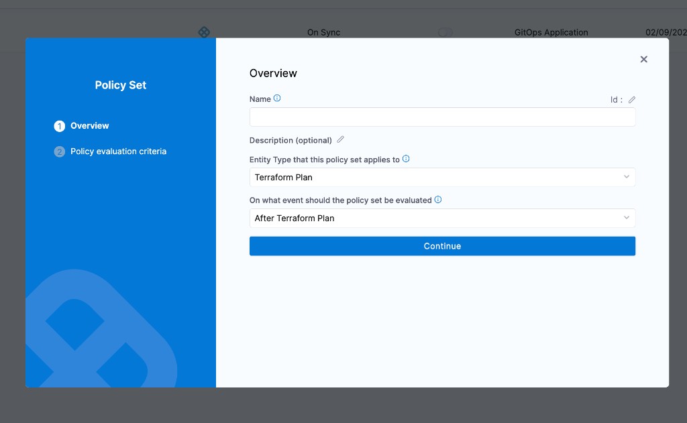
Task: Click the On Sync status text
Action: [323, 32]
